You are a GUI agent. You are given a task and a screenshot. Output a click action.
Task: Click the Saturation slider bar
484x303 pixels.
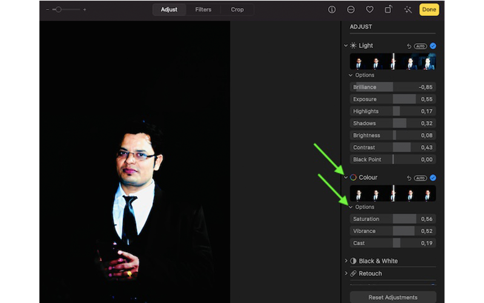pos(393,219)
